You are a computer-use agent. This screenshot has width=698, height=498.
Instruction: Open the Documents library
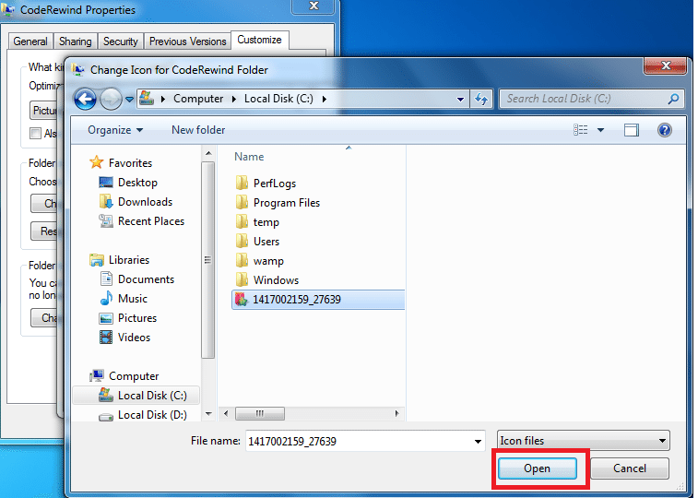[x=146, y=279]
